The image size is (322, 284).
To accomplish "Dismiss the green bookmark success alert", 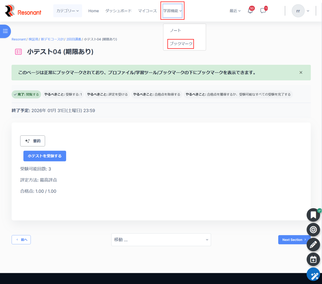I will [301, 72].
